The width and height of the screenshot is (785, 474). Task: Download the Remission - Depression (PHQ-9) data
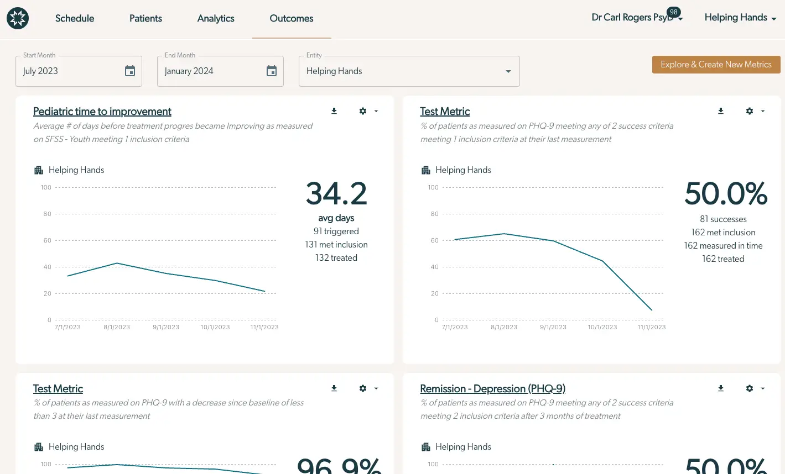[x=720, y=388]
